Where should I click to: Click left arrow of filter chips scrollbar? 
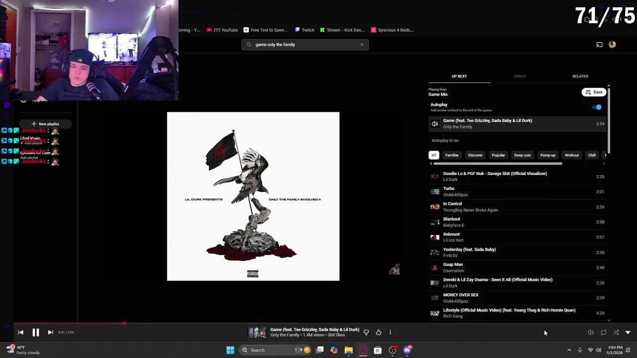click(431, 164)
